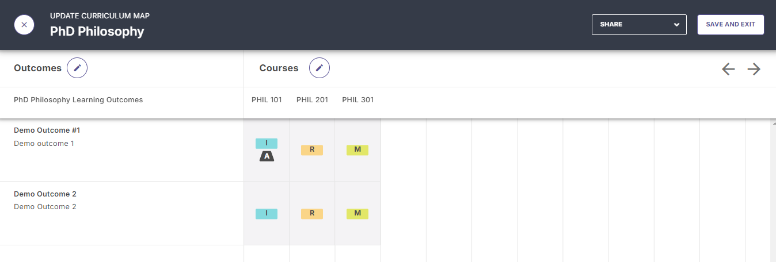Image resolution: width=776 pixels, height=262 pixels.
Task: Go to previous courses with left arrow
Action: [728, 69]
